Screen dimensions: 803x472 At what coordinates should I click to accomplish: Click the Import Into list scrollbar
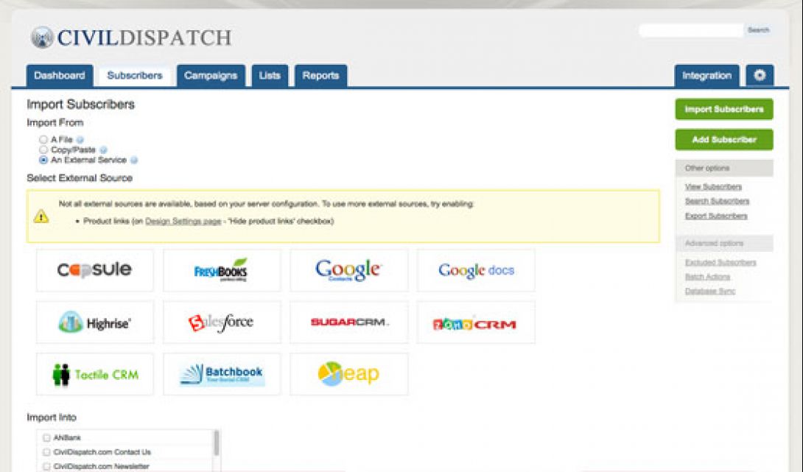[217, 443]
